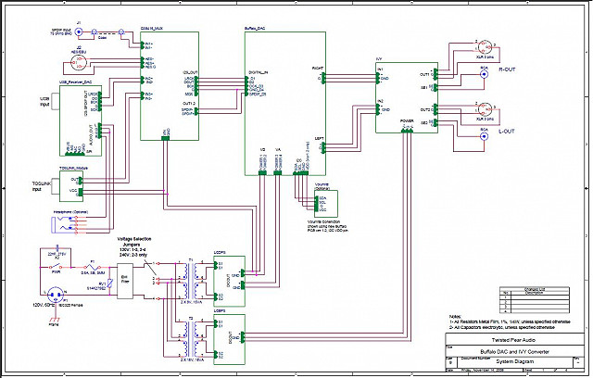Click the IEC320 mains inlet P1 symbol
Viewport: 593px width, 378px height.
(56, 294)
